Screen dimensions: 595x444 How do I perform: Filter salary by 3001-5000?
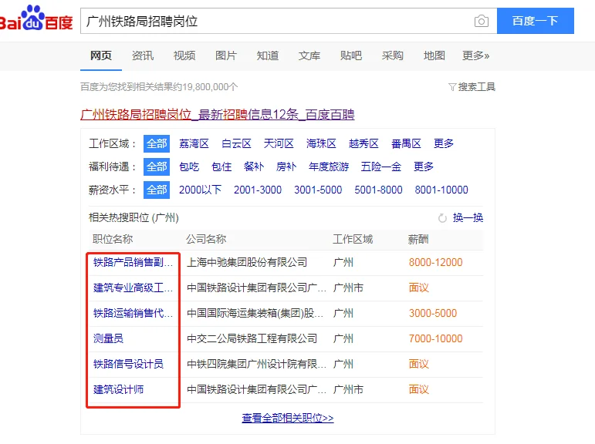318,190
